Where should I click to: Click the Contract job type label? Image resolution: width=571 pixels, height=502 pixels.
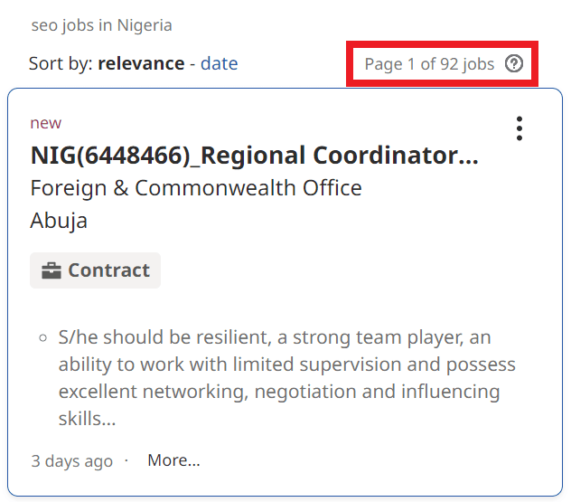tap(108, 270)
